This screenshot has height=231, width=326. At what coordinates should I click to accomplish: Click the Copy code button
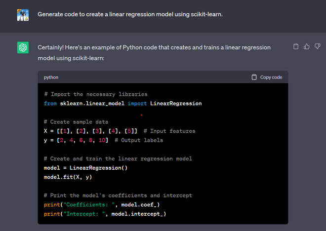pos(267,77)
